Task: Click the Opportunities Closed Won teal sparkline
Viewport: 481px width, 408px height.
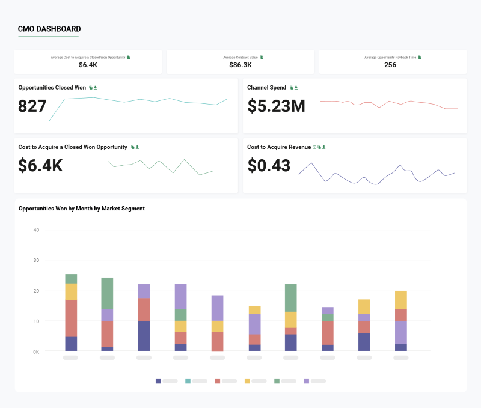Action: pyautogui.click(x=138, y=101)
